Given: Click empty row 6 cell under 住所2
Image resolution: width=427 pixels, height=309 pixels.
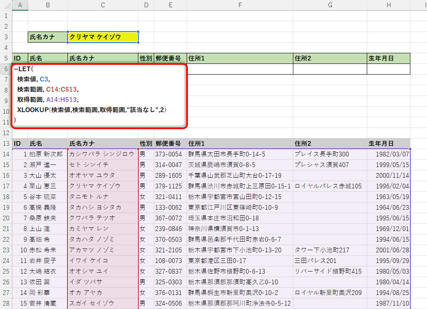Looking at the screenshot, I should pyautogui.click(x=330, y=69).
